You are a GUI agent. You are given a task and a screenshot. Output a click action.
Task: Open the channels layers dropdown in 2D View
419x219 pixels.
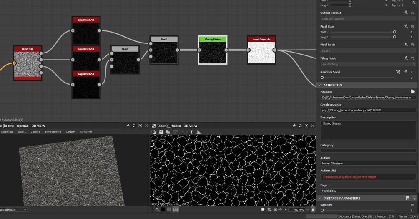click(x=157, y=210)
